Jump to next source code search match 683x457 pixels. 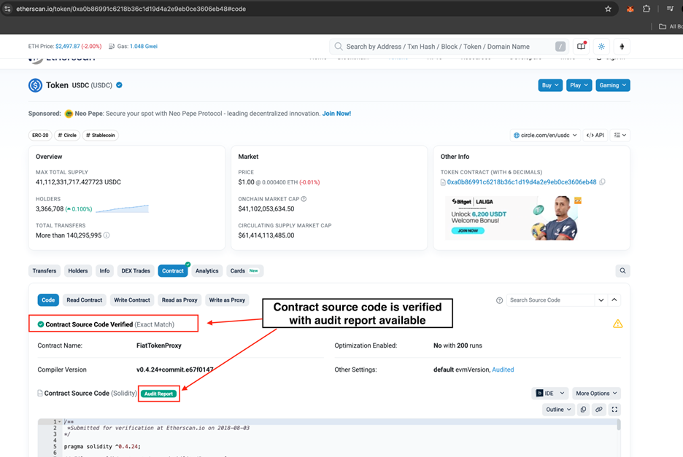[x=601, y=300]
